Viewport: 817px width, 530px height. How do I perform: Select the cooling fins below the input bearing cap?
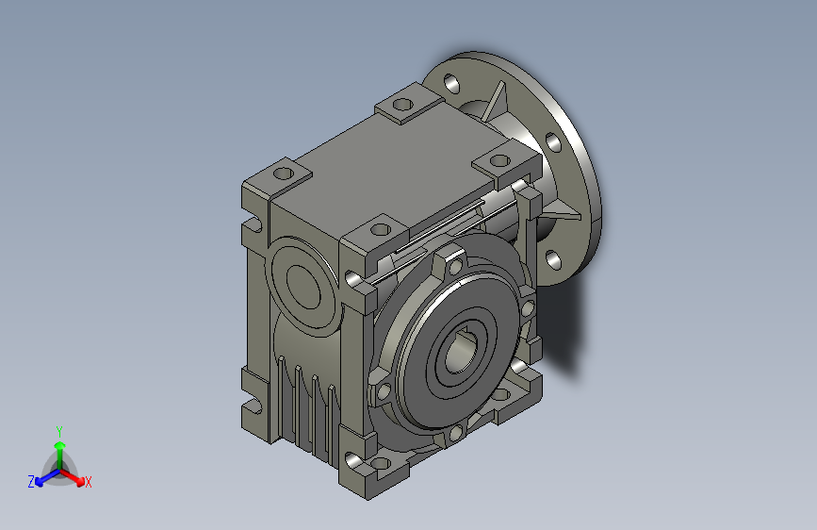[308, 412]
